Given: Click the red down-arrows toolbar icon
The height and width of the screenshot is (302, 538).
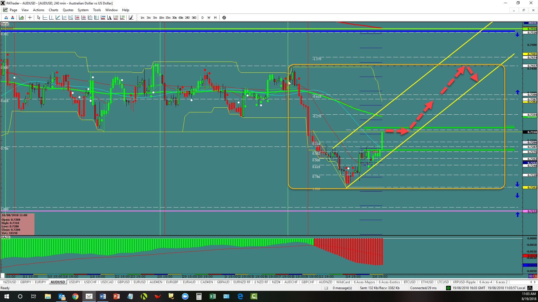Looking at the screenshot, I should [x=6, y=18].
